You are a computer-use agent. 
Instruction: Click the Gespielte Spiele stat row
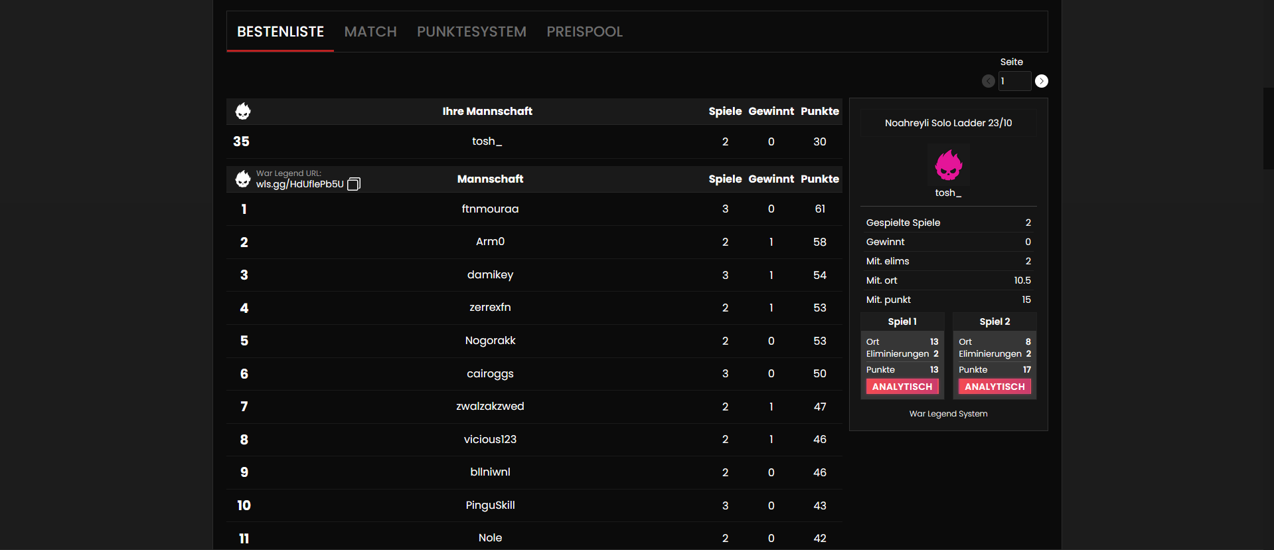pos(948,223)
